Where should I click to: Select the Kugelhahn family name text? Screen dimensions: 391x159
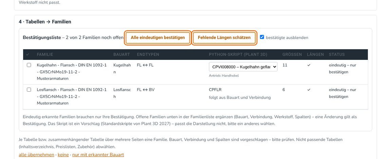72,72
